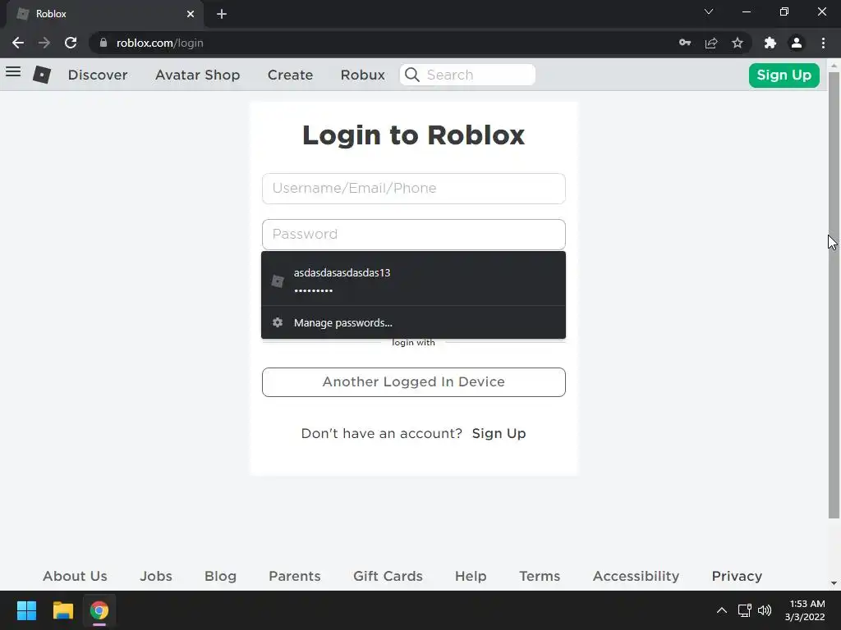Open the Jobs footer link
841x630 pixels.
pyautogui.click(x=156, y=576)
